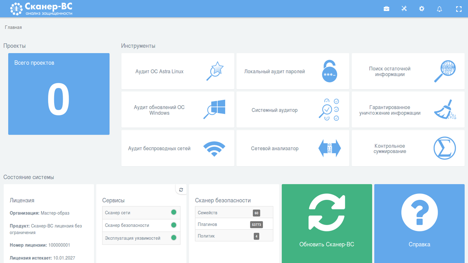The width and height of the screenshot is (468, 263).
Task: Refresh services status with reload icon
Action: pos(181,190)
